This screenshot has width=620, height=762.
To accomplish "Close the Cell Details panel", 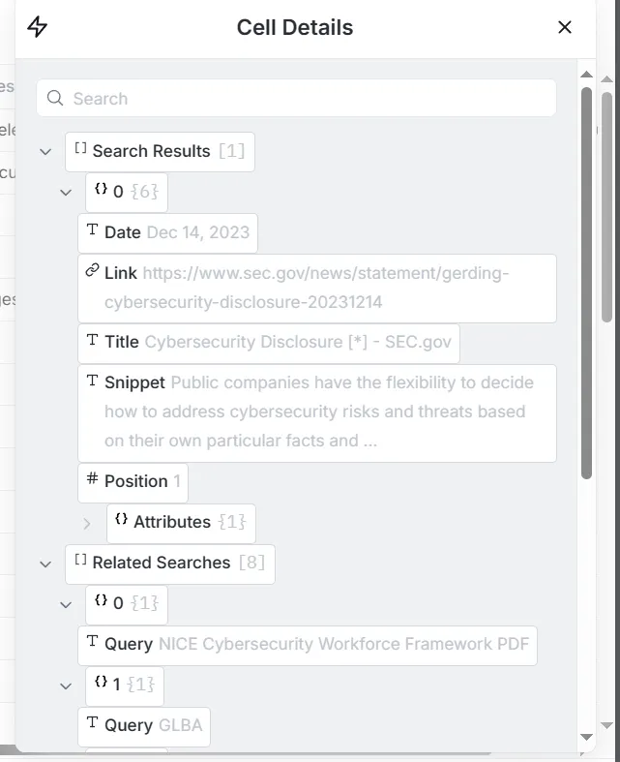I will pos(565,27).
